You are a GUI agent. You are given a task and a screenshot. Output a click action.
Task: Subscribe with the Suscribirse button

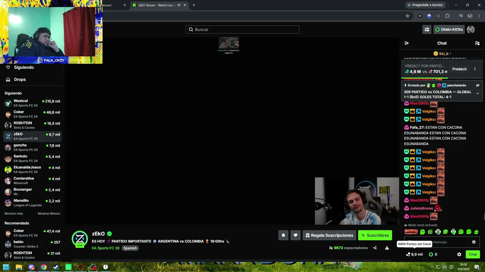point(375,235)
